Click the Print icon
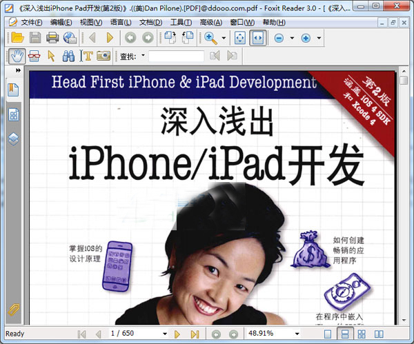The width and height of the screenshot is (414, 344). [x=52, y=38]
